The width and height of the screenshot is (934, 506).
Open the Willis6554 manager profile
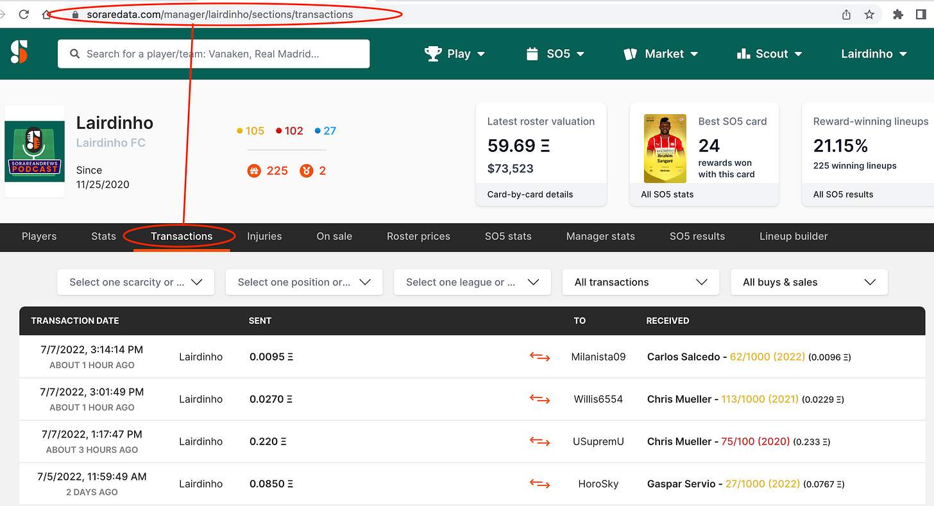(598, 399)
